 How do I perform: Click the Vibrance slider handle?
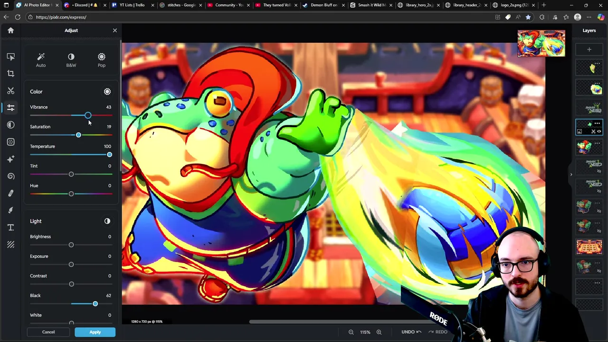pyautogui.click(x=88, y=115)
